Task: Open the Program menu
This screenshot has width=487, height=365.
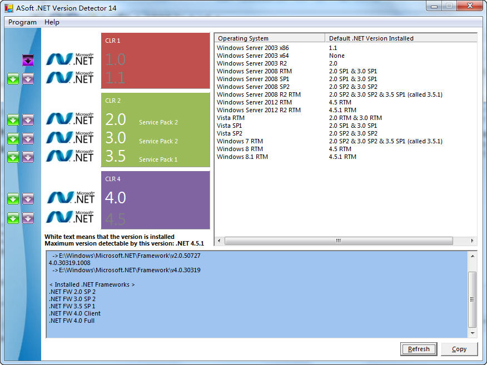Action: [22, 22]
